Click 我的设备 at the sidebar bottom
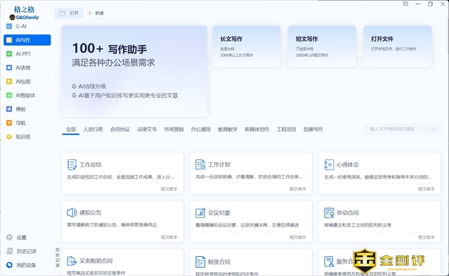 (x=26, y=264)
